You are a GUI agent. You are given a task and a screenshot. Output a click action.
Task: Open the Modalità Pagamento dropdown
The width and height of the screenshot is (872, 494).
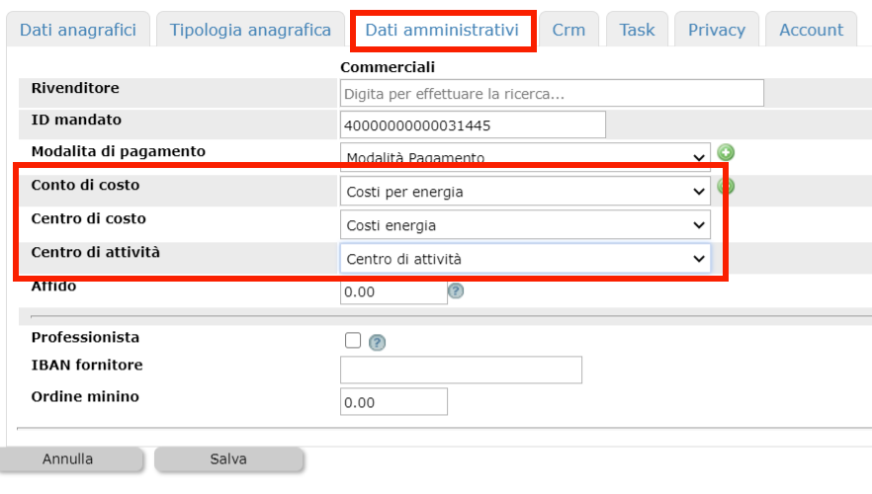click(x=525, y=157)
